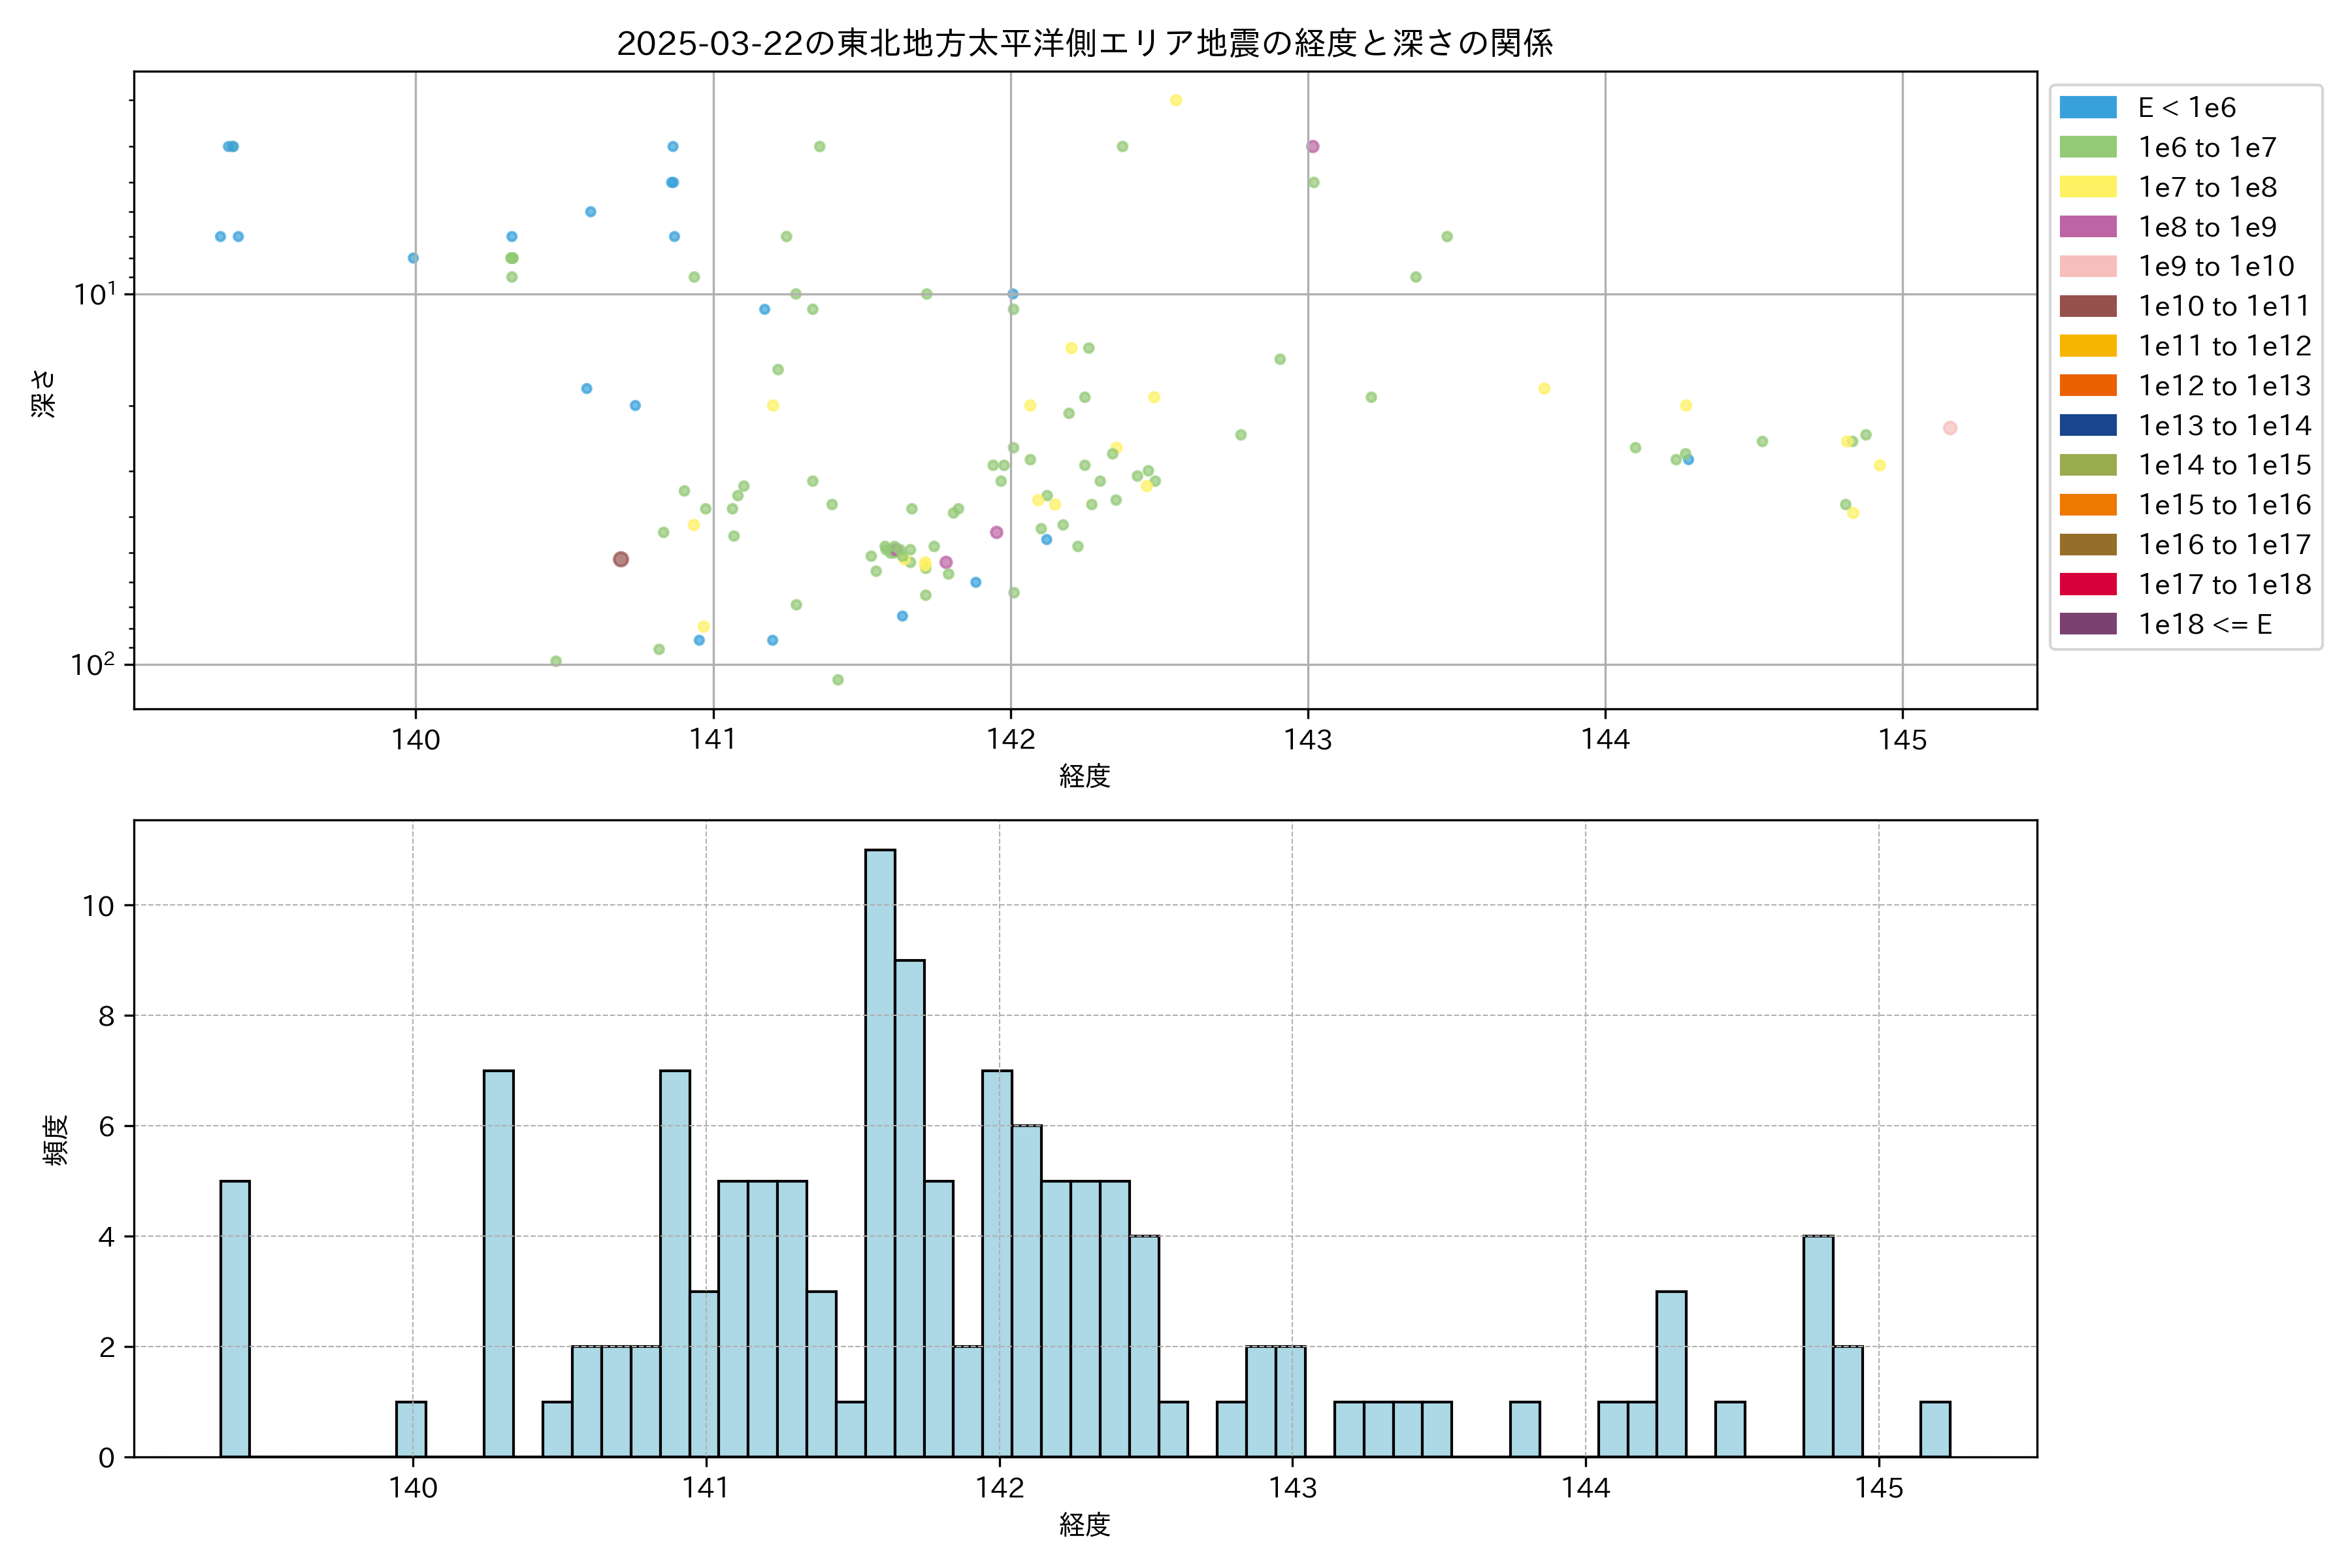Click the dark blue '1e13 to 1e14' legend swatch
Image resolution: width=2352 pixels, height=1568 pixels.
(x=2087, y=425)
